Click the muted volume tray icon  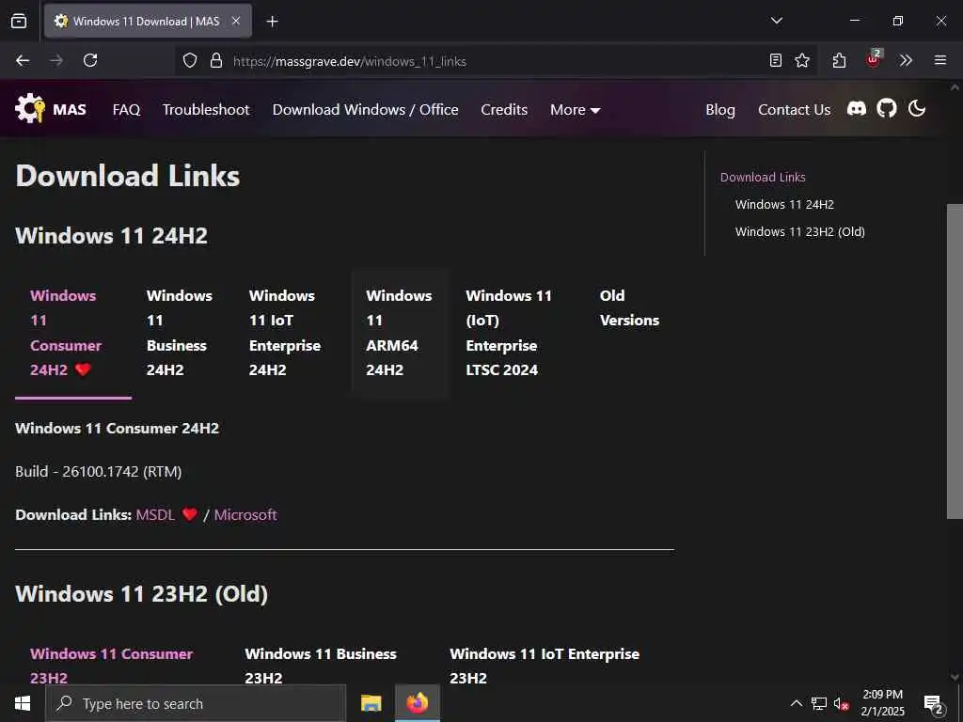tap(841, 703)
